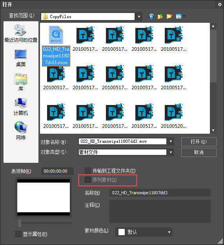
Task: Click the file type field 素材文件
Action: click(122, 152)
